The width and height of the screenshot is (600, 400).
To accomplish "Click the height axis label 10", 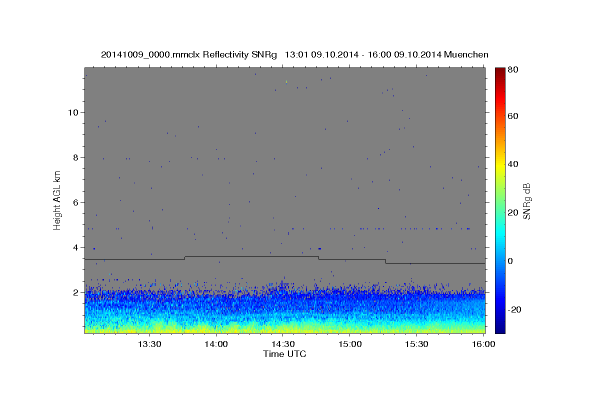I will click(x=73, y=112).
